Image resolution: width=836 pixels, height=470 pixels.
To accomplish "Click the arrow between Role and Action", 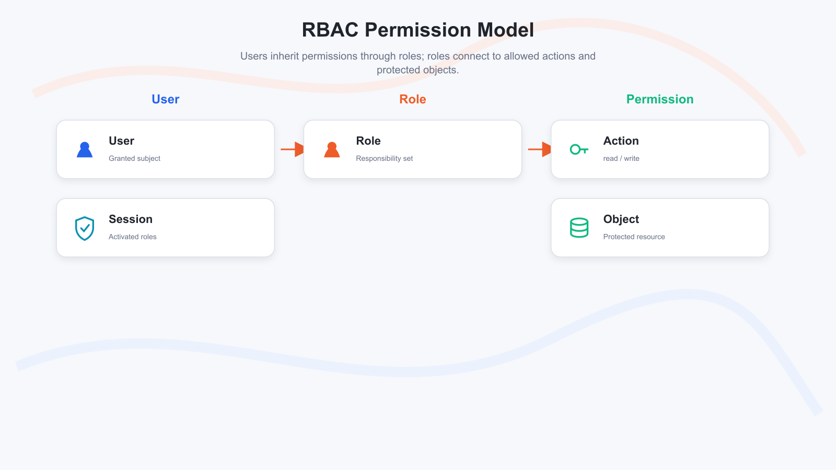I will click(x=539, y=149).
